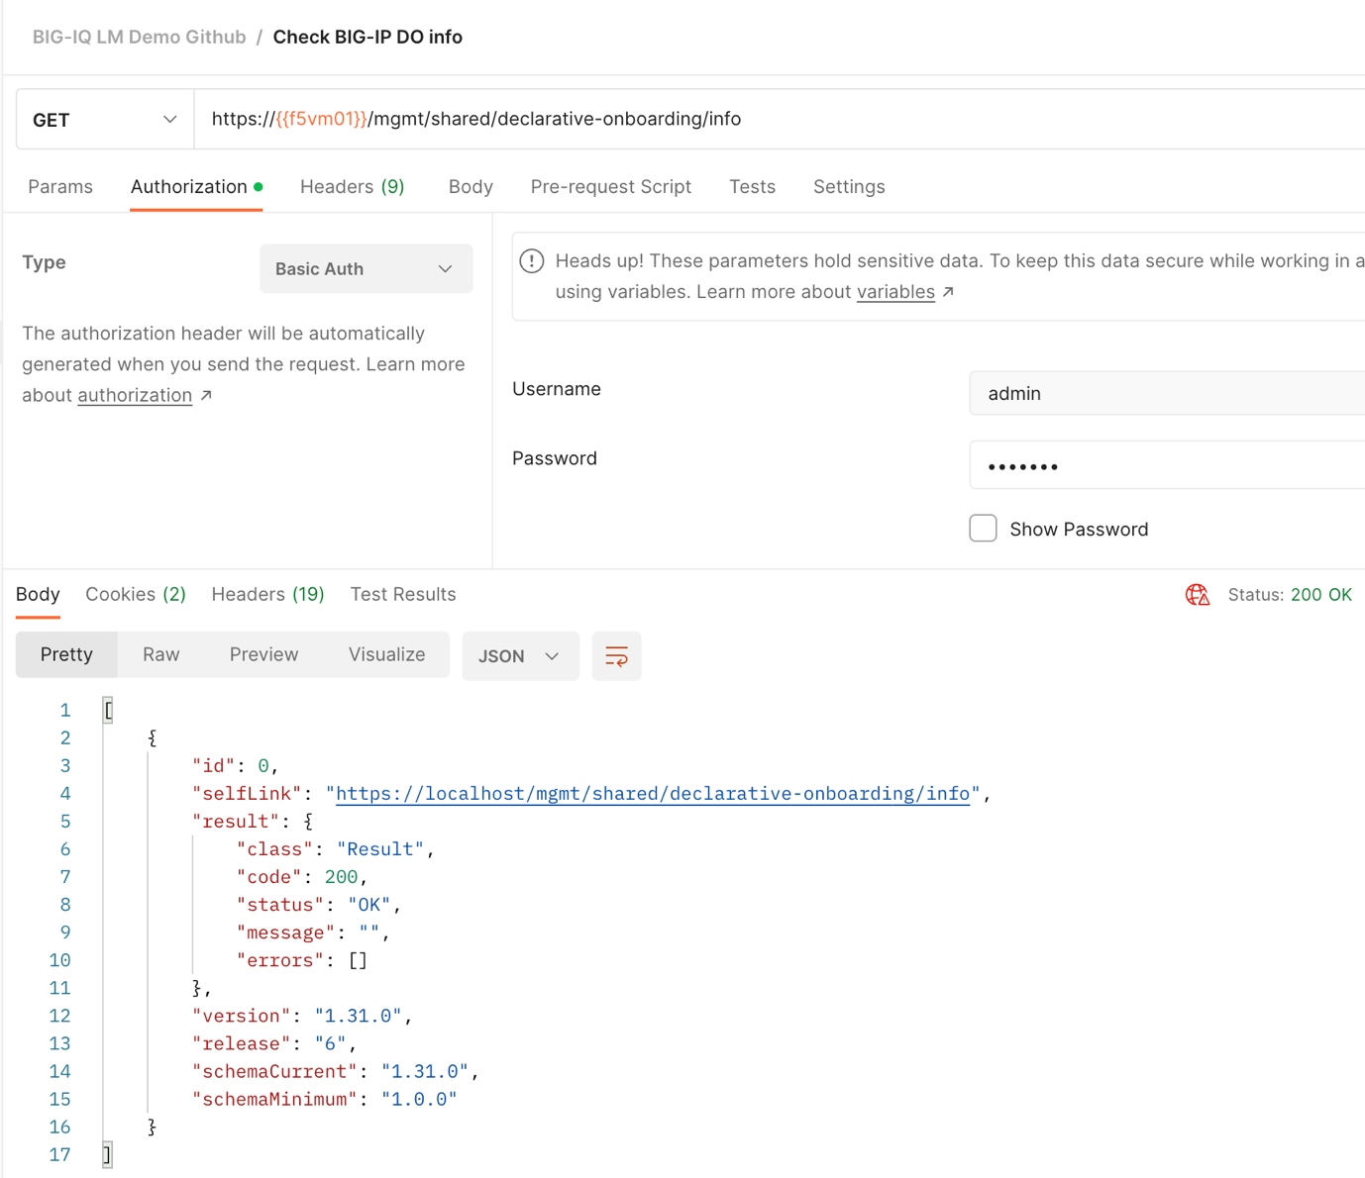Switch to Pre-request Script tab
Screen dimensions: 1365x1178
click(610, 187)
